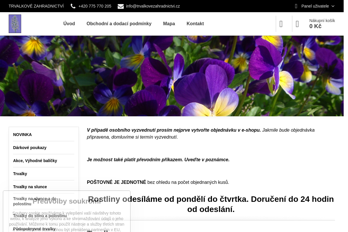348x232 pixels.
Task: Click the TRVALKOVÉ ZAHRADNICTVÍ site title
Action: coord(36,6)
